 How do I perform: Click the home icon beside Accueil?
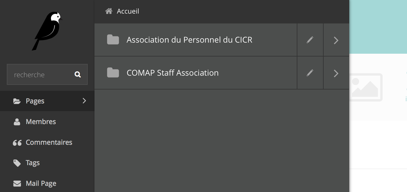click(x=109, y=11)
